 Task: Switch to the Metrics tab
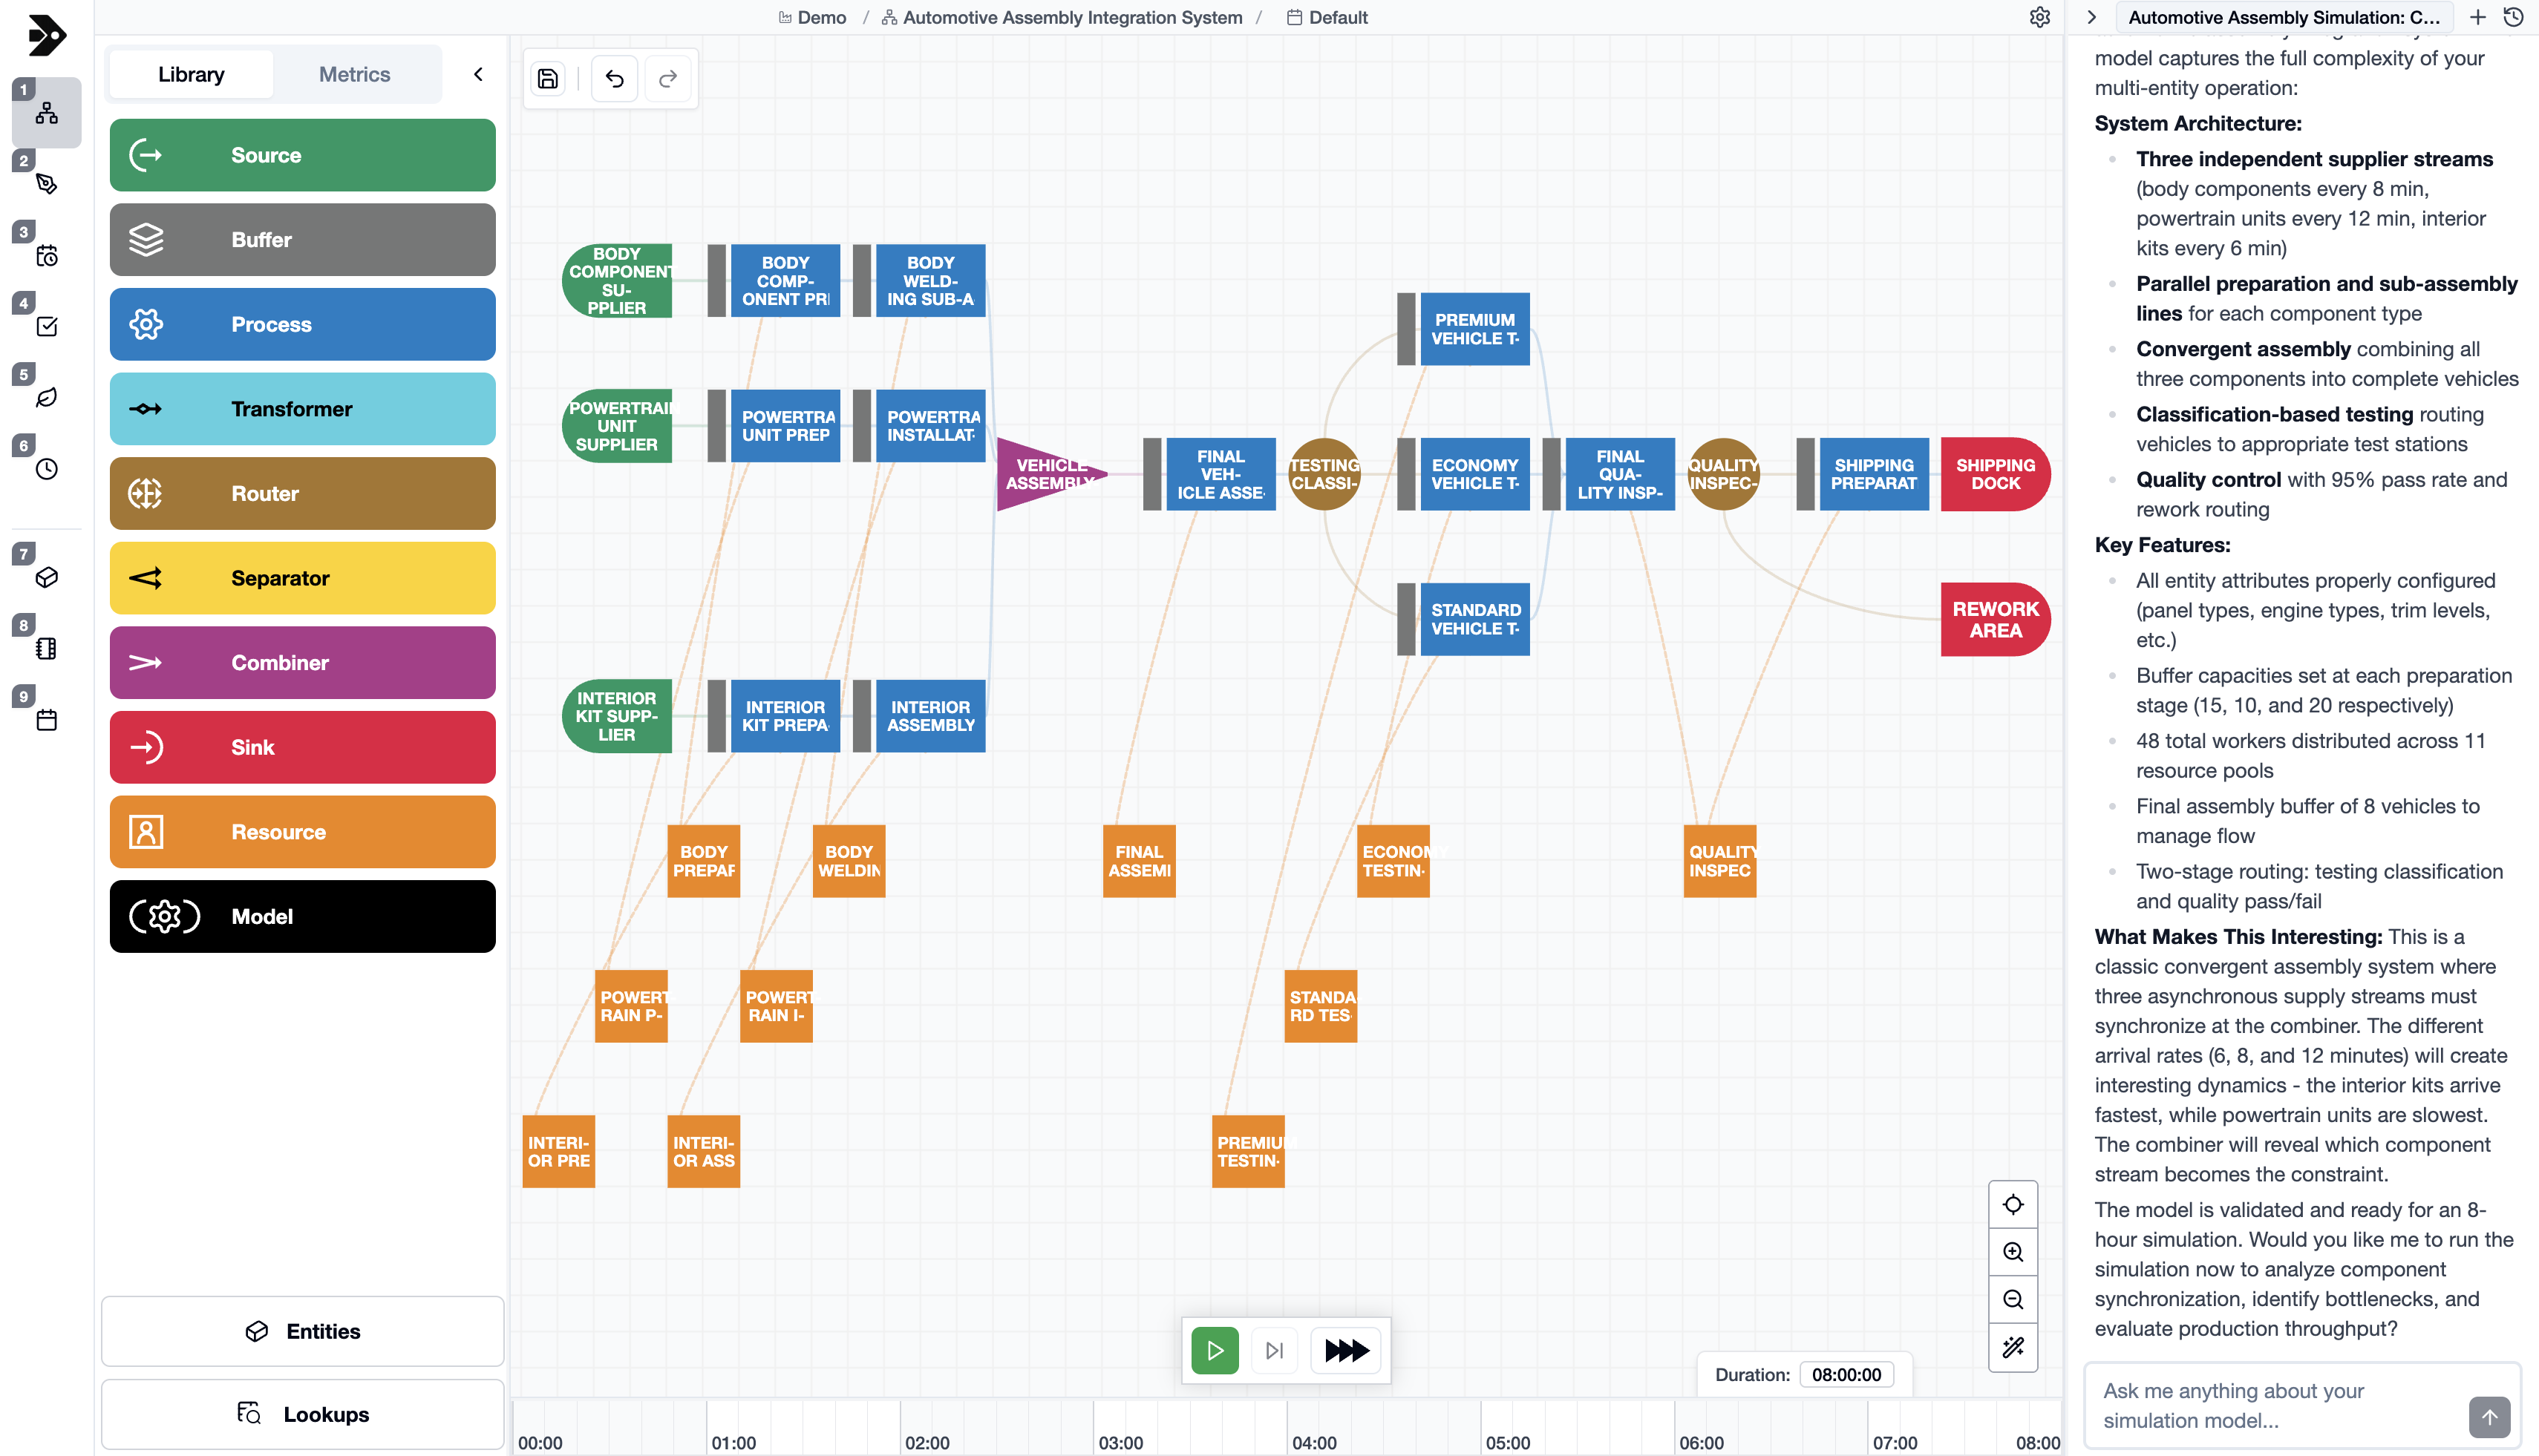point(354,74)
